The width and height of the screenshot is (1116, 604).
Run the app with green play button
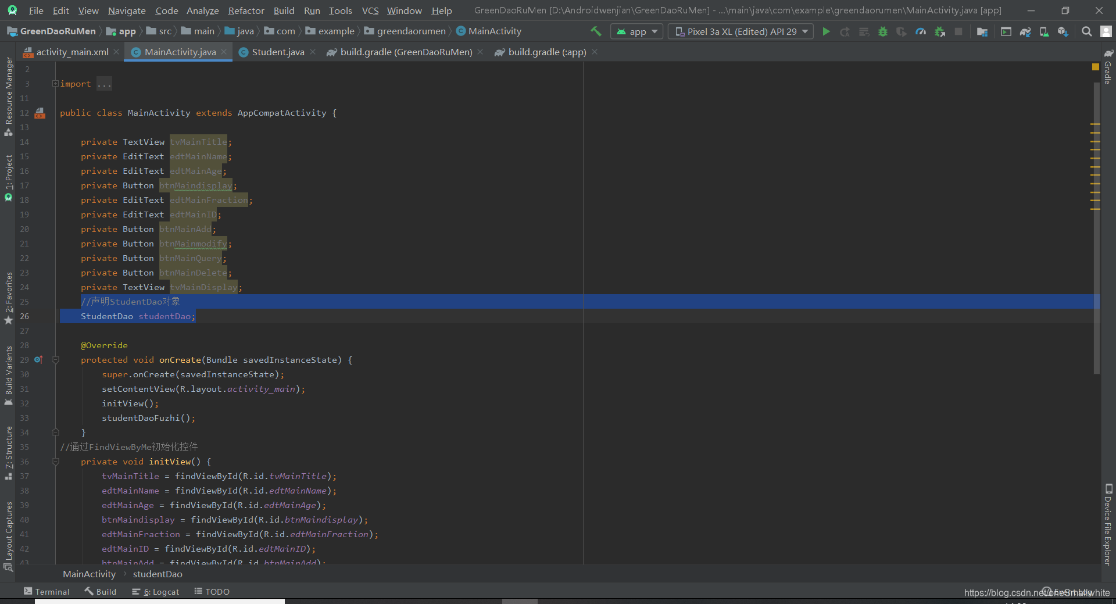coord(826,31)
